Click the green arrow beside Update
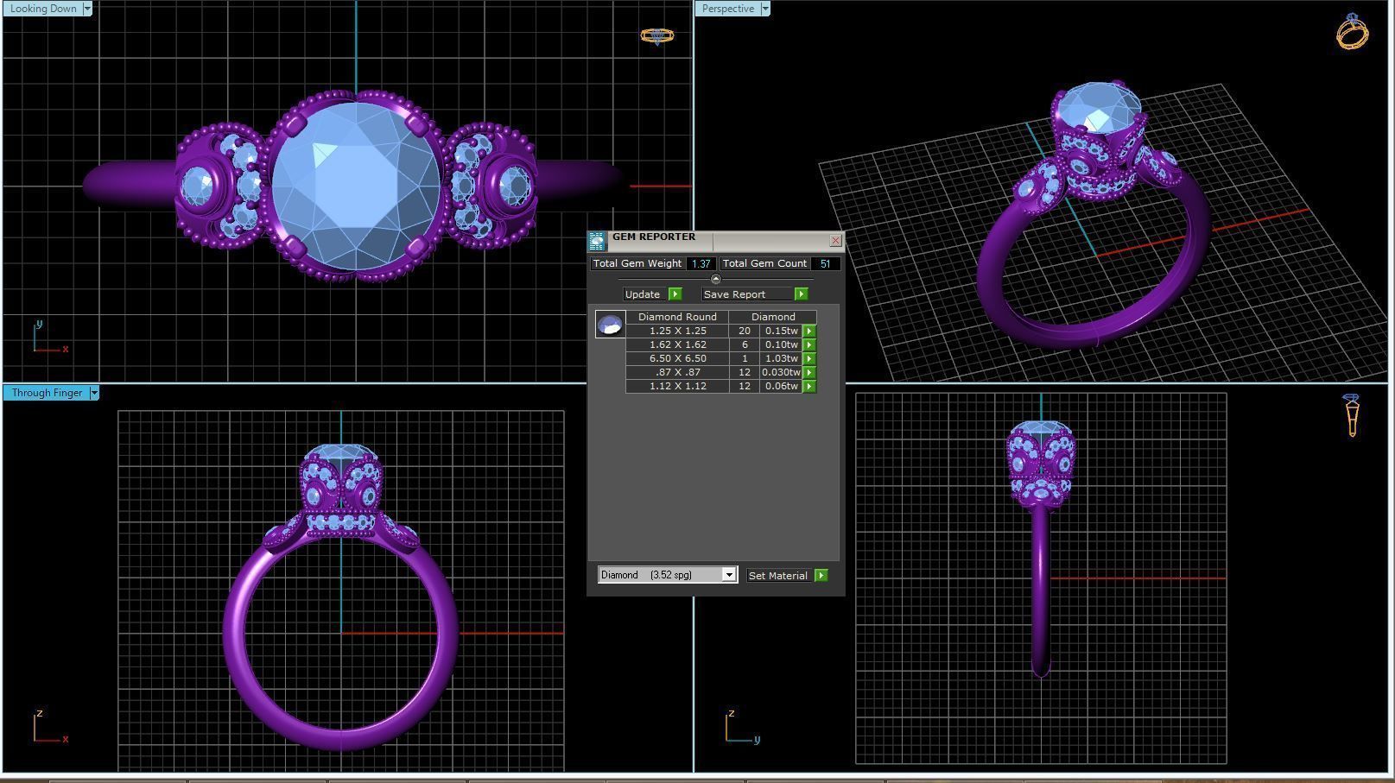This screenshot has width=1395, height=783. tap(675, 294)
